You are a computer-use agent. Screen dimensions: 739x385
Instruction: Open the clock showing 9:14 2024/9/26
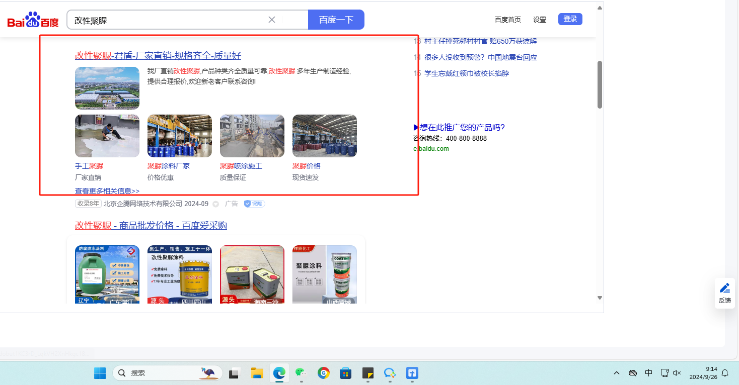tap(703, 373)
